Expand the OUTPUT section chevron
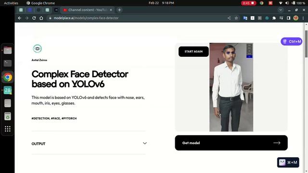308x173 pixels. pyautogui.click(x=145, y=143)
